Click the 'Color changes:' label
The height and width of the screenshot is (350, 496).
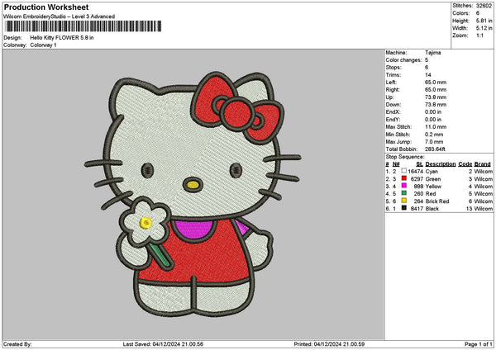click(403, 60)
